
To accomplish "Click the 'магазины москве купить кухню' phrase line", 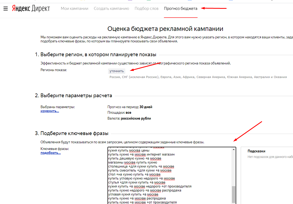I will point(133,162).
